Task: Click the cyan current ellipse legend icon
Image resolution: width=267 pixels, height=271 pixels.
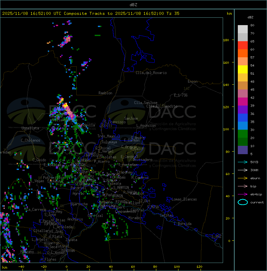Action: (243, 202)
